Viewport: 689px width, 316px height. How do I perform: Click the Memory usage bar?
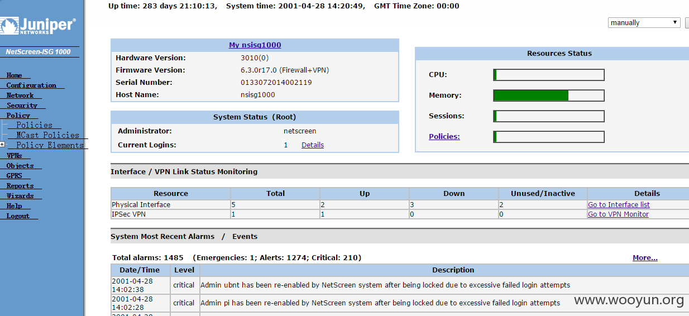pos(549,95)
